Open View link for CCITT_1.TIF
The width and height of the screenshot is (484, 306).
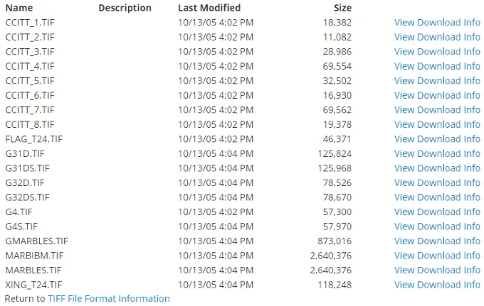(404, 23)
